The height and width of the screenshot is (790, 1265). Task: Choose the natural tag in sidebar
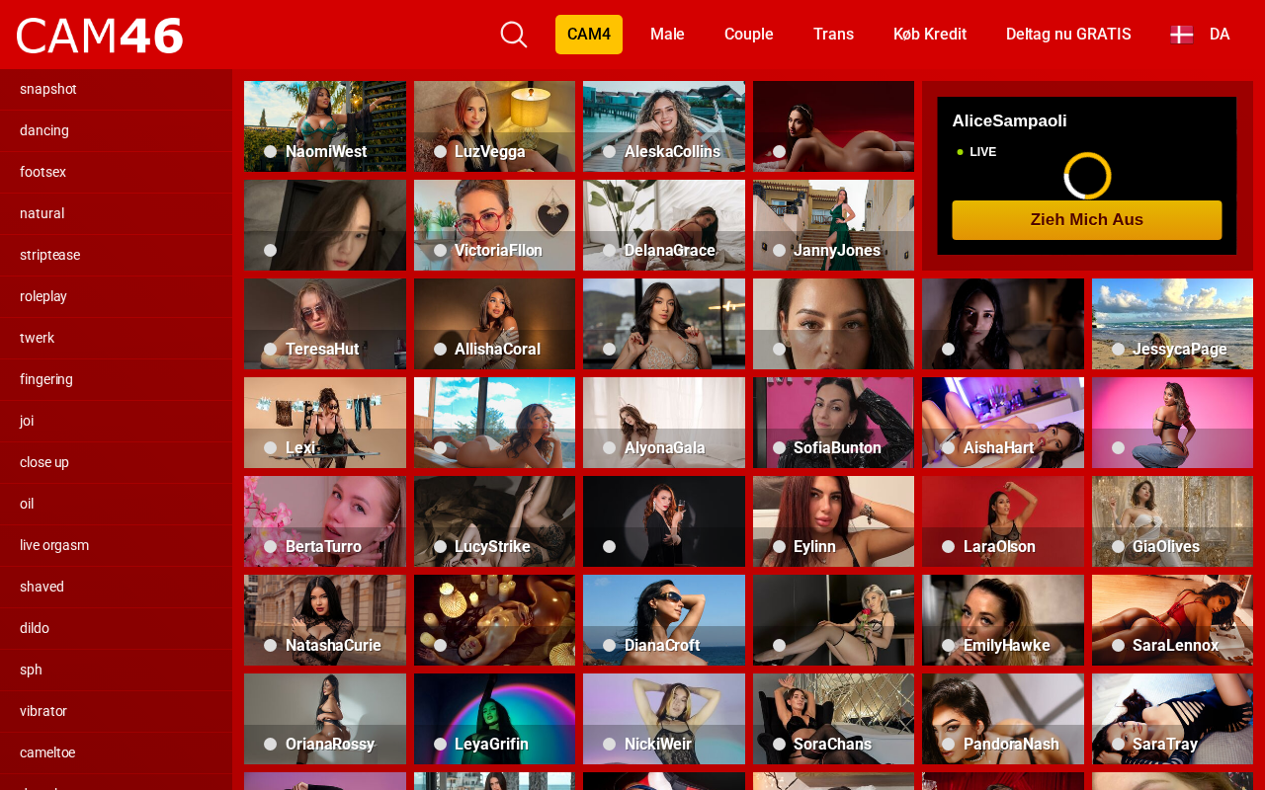coord(116,213)
